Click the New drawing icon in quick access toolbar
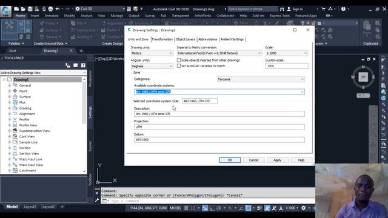The height and width of the screenshot is (218, 388). (16, 9)
